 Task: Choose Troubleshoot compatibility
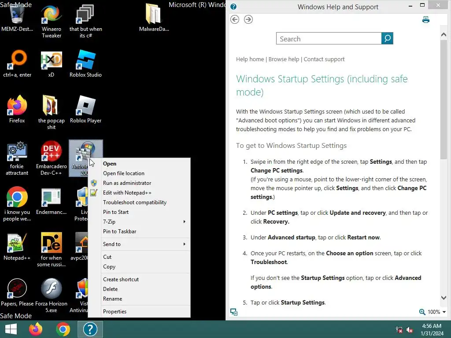pos(139,202)
